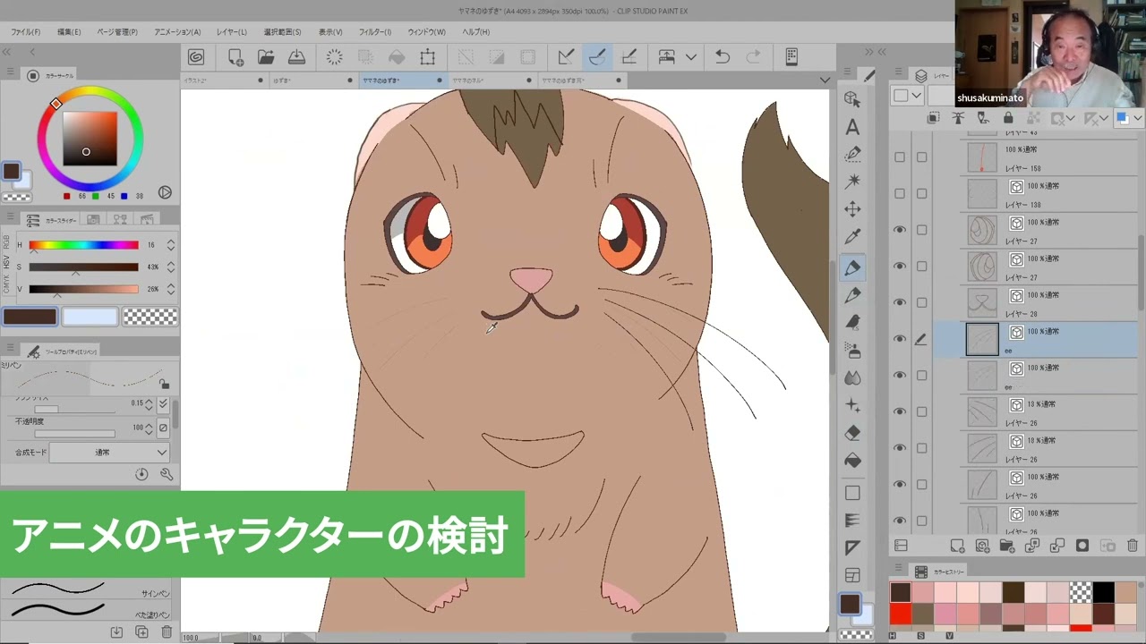This screenshot has width=1146, height=644.
Task: Select the Eraser tool
Action: click(x=852, y=433)
